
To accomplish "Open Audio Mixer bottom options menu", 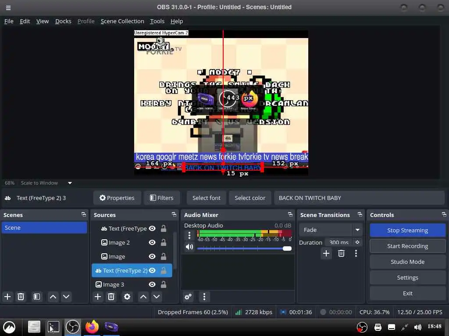I will click(x=204, y=297).
